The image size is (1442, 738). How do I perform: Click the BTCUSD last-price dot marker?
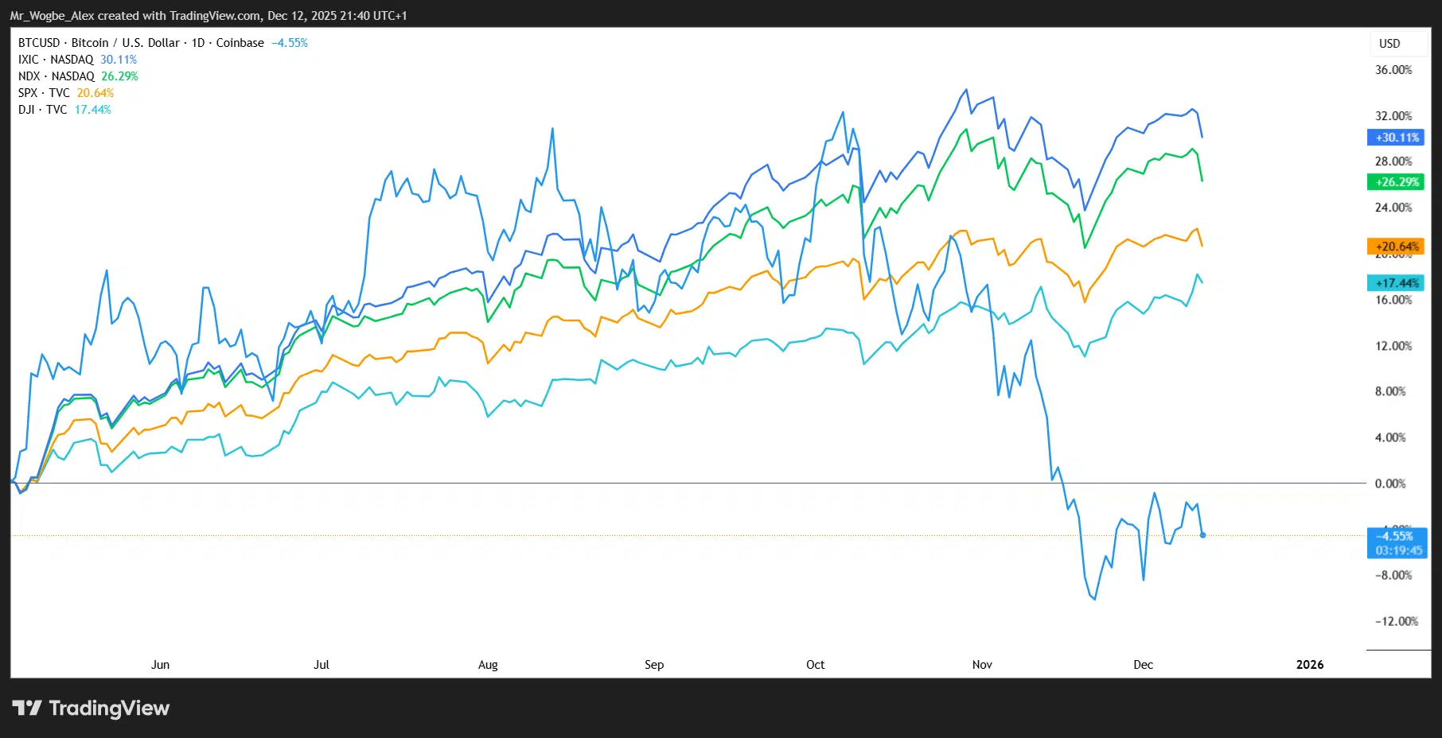tap(1202, 535)
